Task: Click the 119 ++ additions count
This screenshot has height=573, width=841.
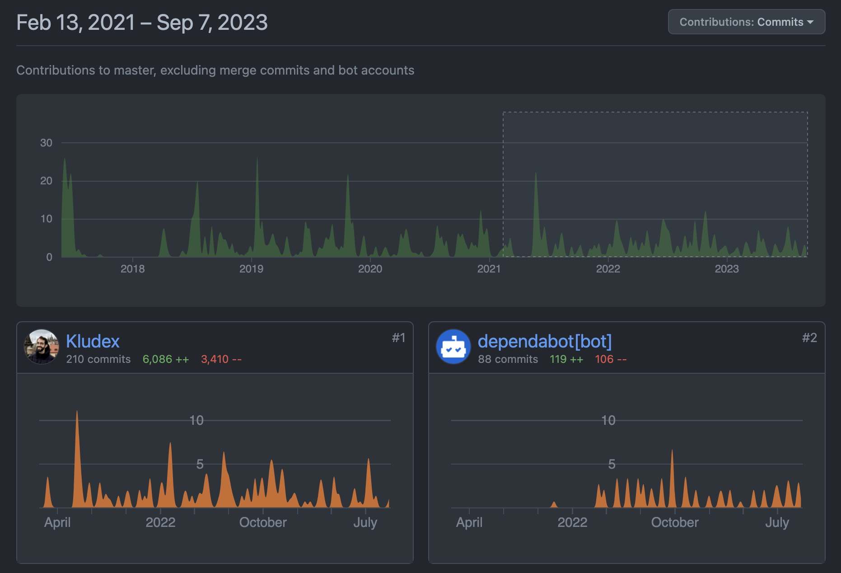Action: tap(566, 359)
